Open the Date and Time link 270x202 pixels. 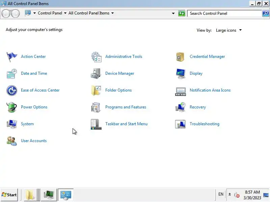34,73
